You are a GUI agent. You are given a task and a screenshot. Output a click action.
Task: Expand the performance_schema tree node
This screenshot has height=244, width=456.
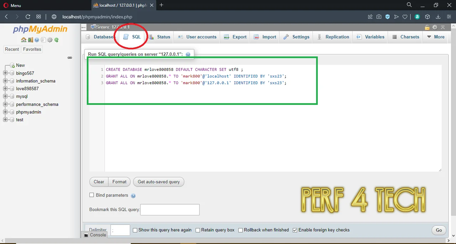click(5, 104)
